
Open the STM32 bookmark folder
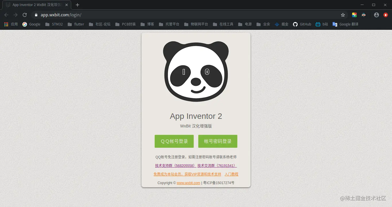point(54,24)
